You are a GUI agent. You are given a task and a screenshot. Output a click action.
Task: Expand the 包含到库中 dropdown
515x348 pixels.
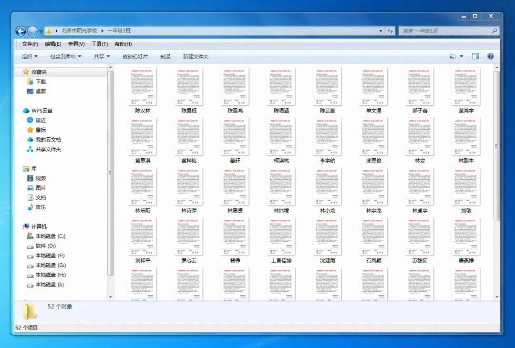coord(66,56)
